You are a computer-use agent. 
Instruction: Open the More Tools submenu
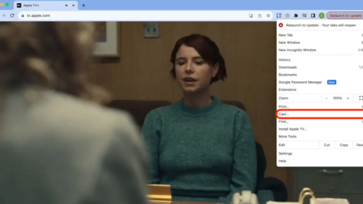pos(320,137)
